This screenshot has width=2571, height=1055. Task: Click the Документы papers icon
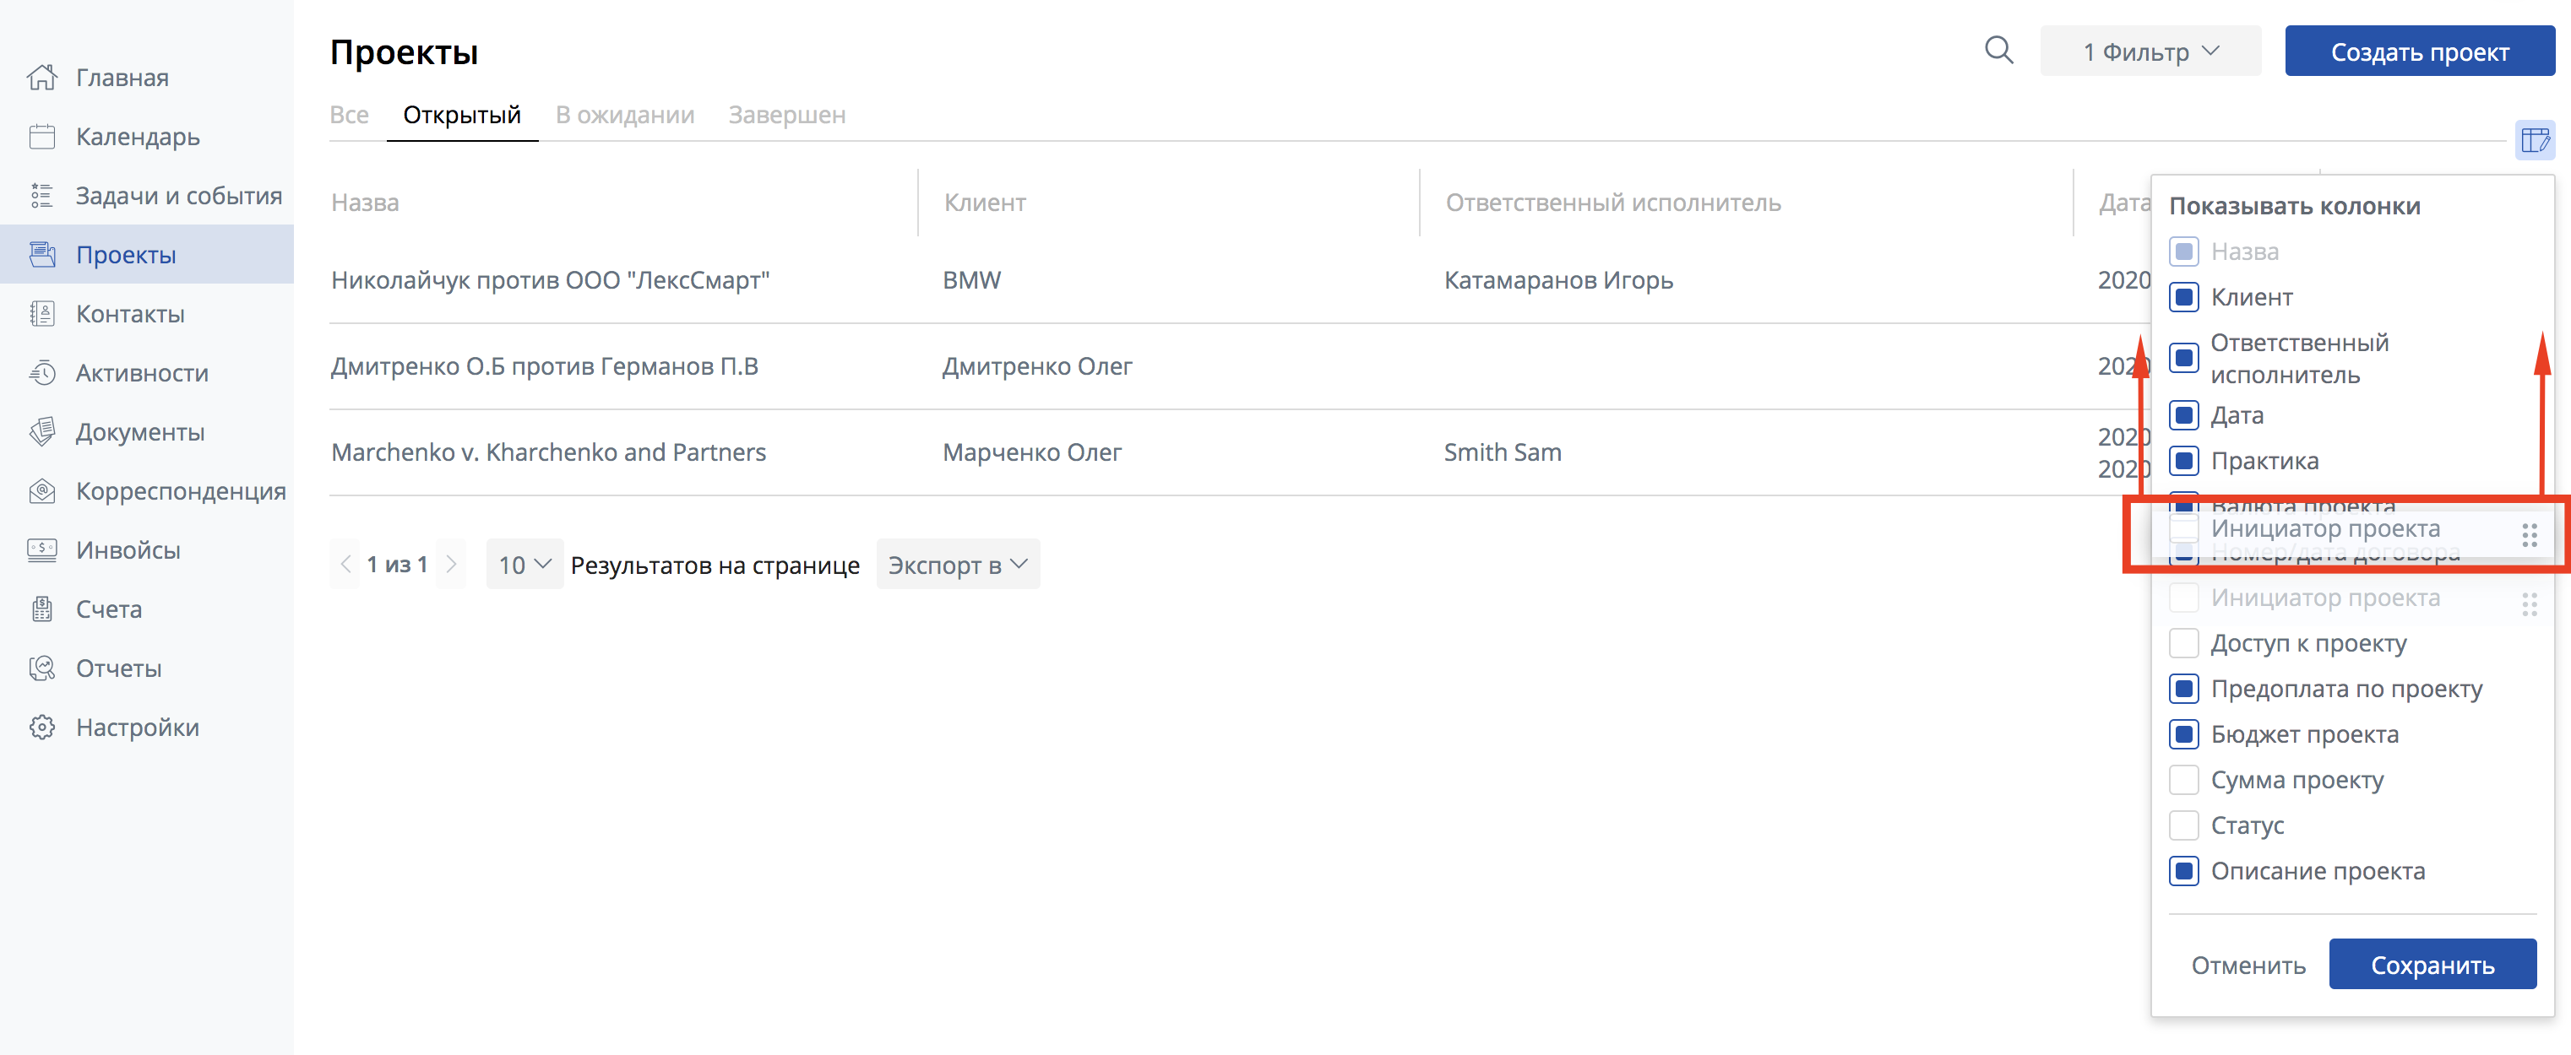pyautogui.click(x=42, y=432)
